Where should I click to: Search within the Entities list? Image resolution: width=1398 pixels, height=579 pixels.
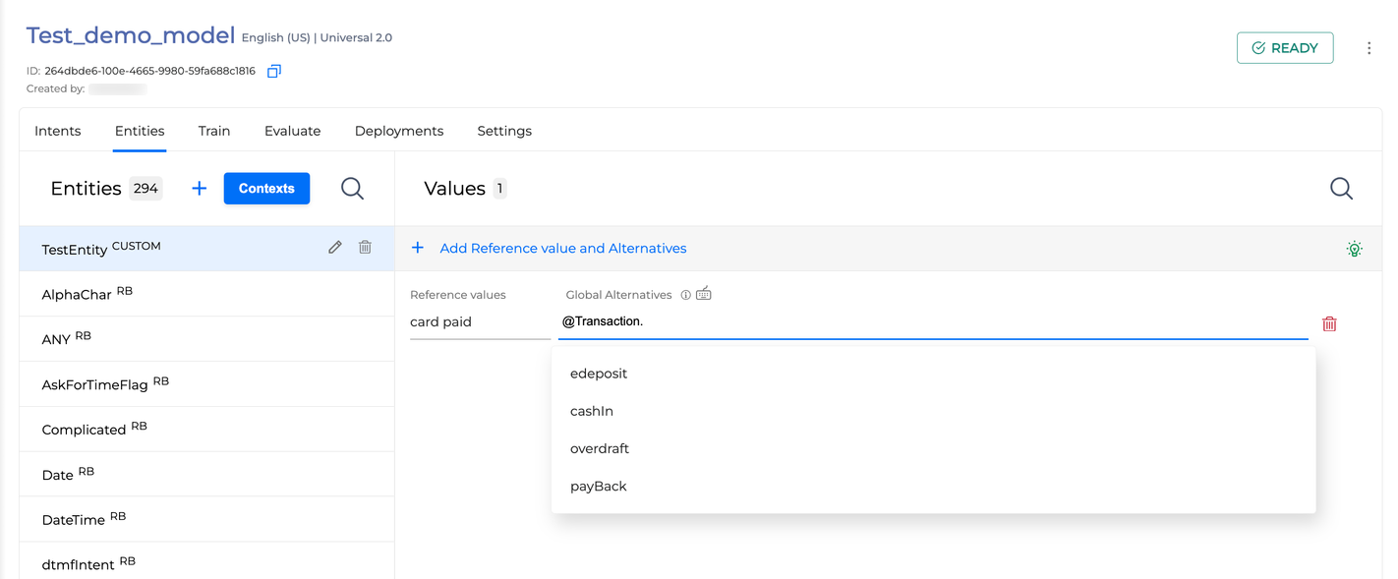click(352, 188)
